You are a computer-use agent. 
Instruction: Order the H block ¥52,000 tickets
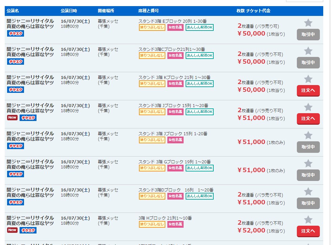click(x=308, y=231)
